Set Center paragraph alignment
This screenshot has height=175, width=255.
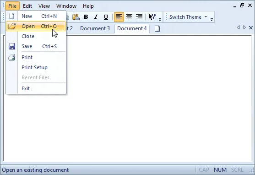pos(129,17)
